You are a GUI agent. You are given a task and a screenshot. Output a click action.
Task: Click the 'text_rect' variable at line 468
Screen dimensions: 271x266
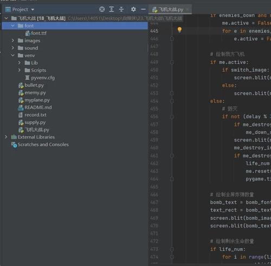click(x=223, y=210)
